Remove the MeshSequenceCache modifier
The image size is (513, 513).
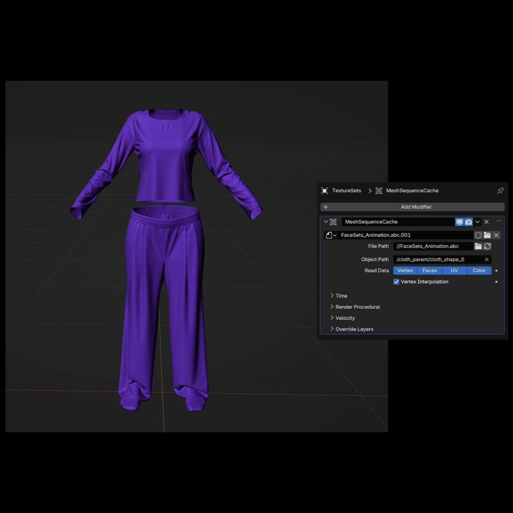486,222
